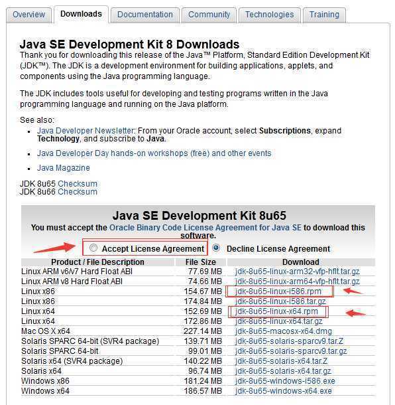Download jdk-8u65-solaris-sparcv9.tar.gz

[x=291, y=351]
